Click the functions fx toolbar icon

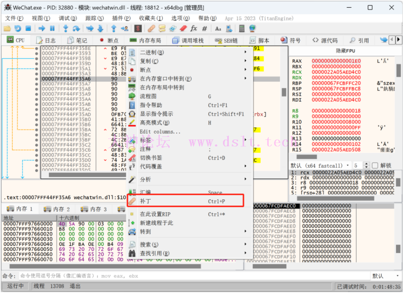pos(194,28)
